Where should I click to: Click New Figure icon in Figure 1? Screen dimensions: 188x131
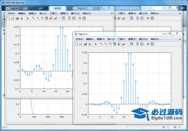click(x=8, y=18)
